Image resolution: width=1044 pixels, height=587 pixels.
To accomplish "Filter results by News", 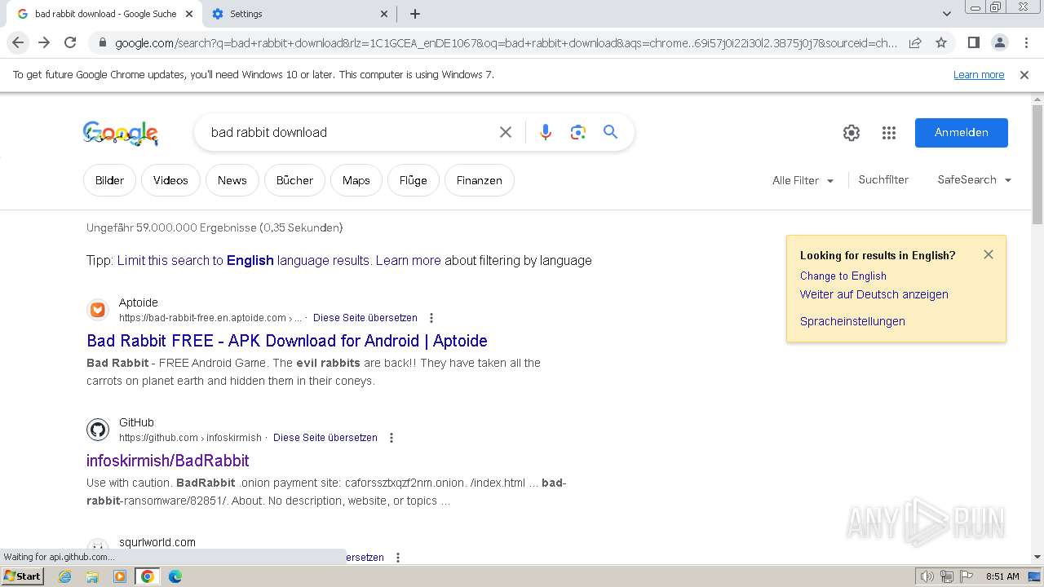I will click(232, 180).
